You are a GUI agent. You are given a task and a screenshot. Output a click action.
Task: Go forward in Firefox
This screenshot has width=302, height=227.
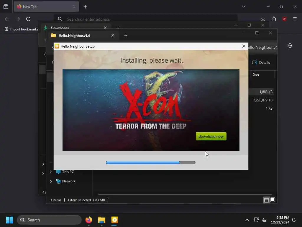tap(18, 19)
